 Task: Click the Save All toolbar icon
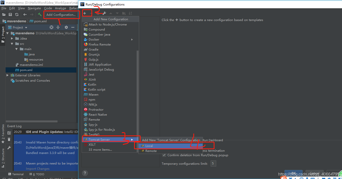pyautogui.click(x=10, y=15)
